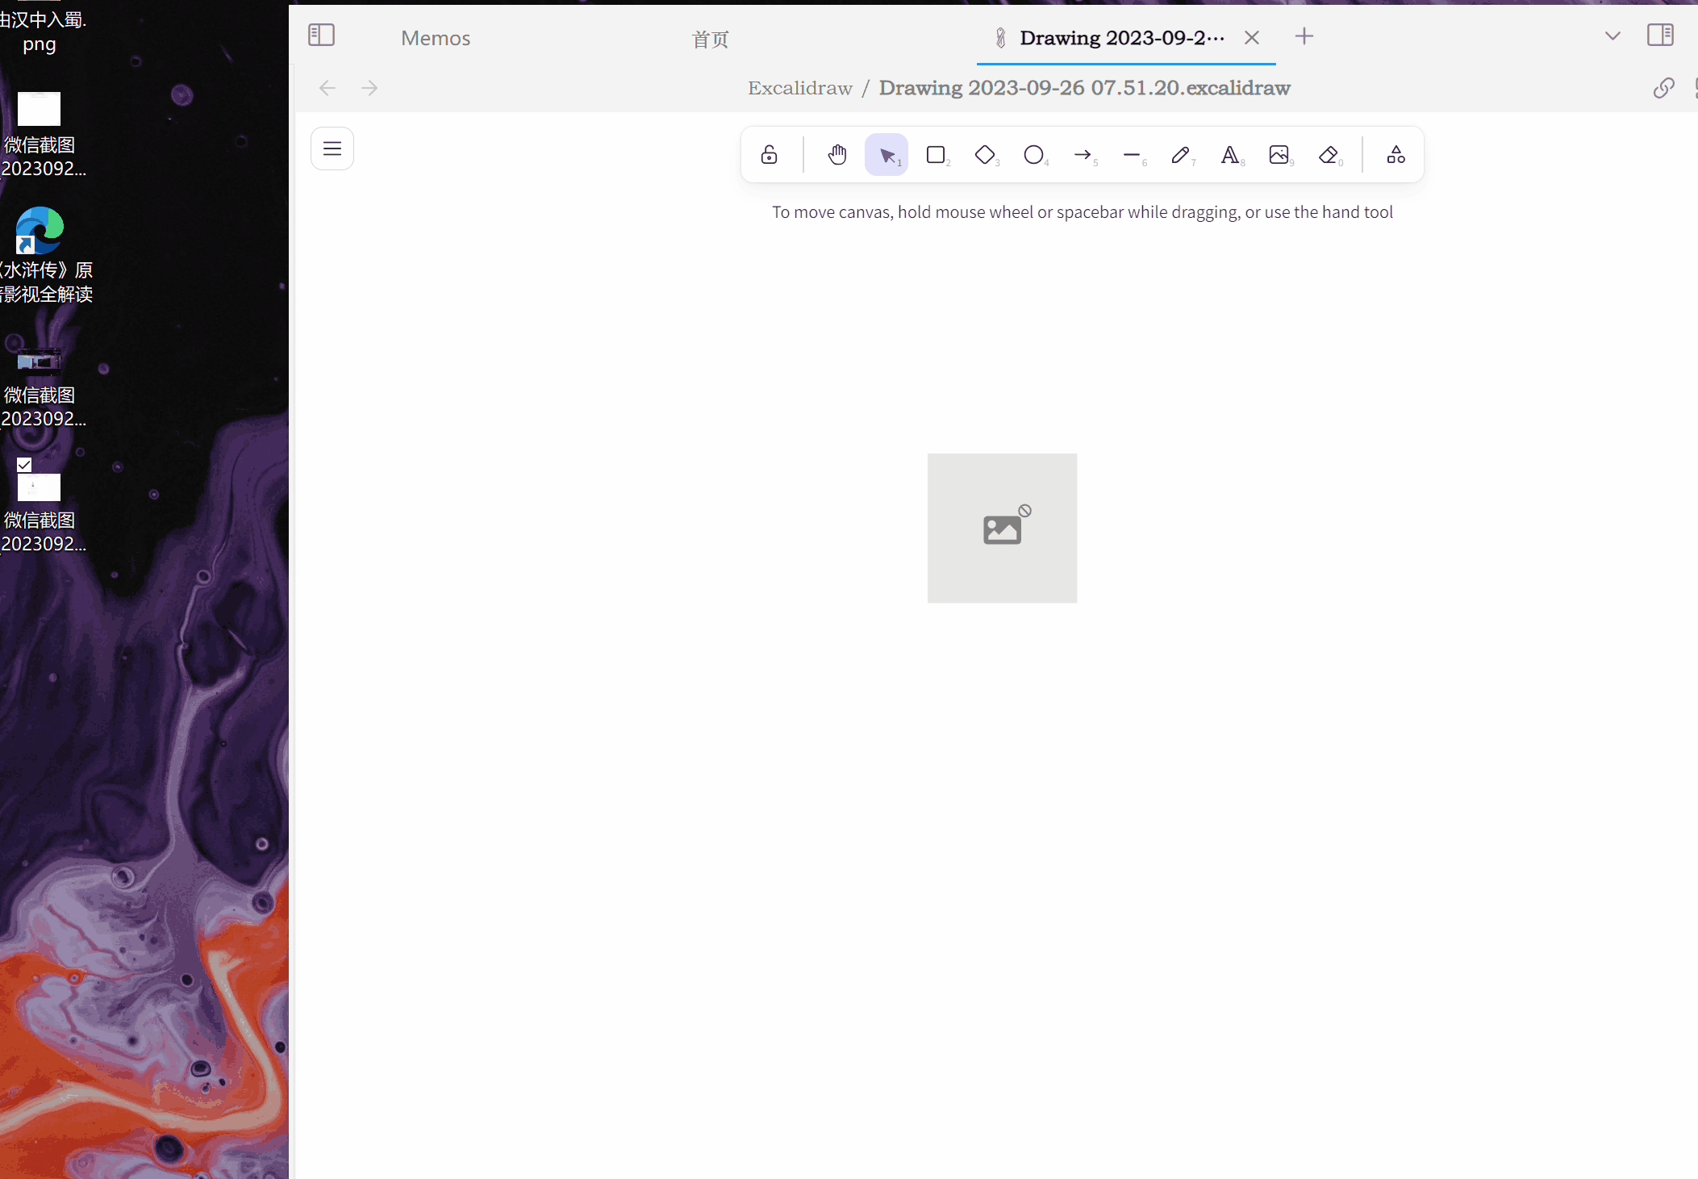Viewport: 1698px width, 1179px height.
Task: Open the Excalidraw hamburger menu
Action: click(332, 148)
